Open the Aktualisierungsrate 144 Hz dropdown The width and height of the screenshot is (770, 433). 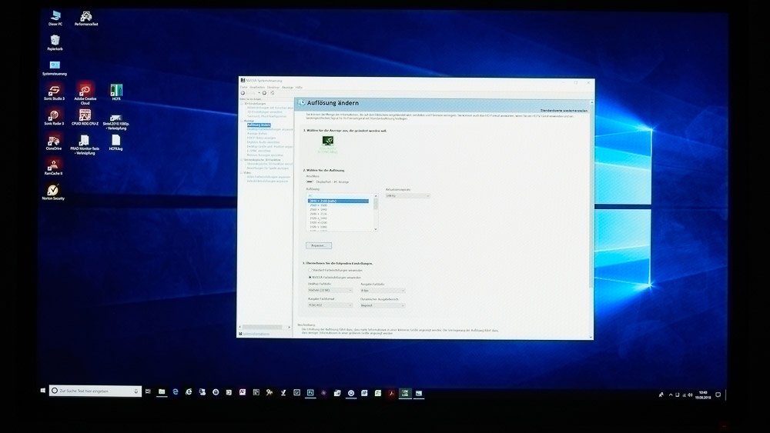point(407,195)
